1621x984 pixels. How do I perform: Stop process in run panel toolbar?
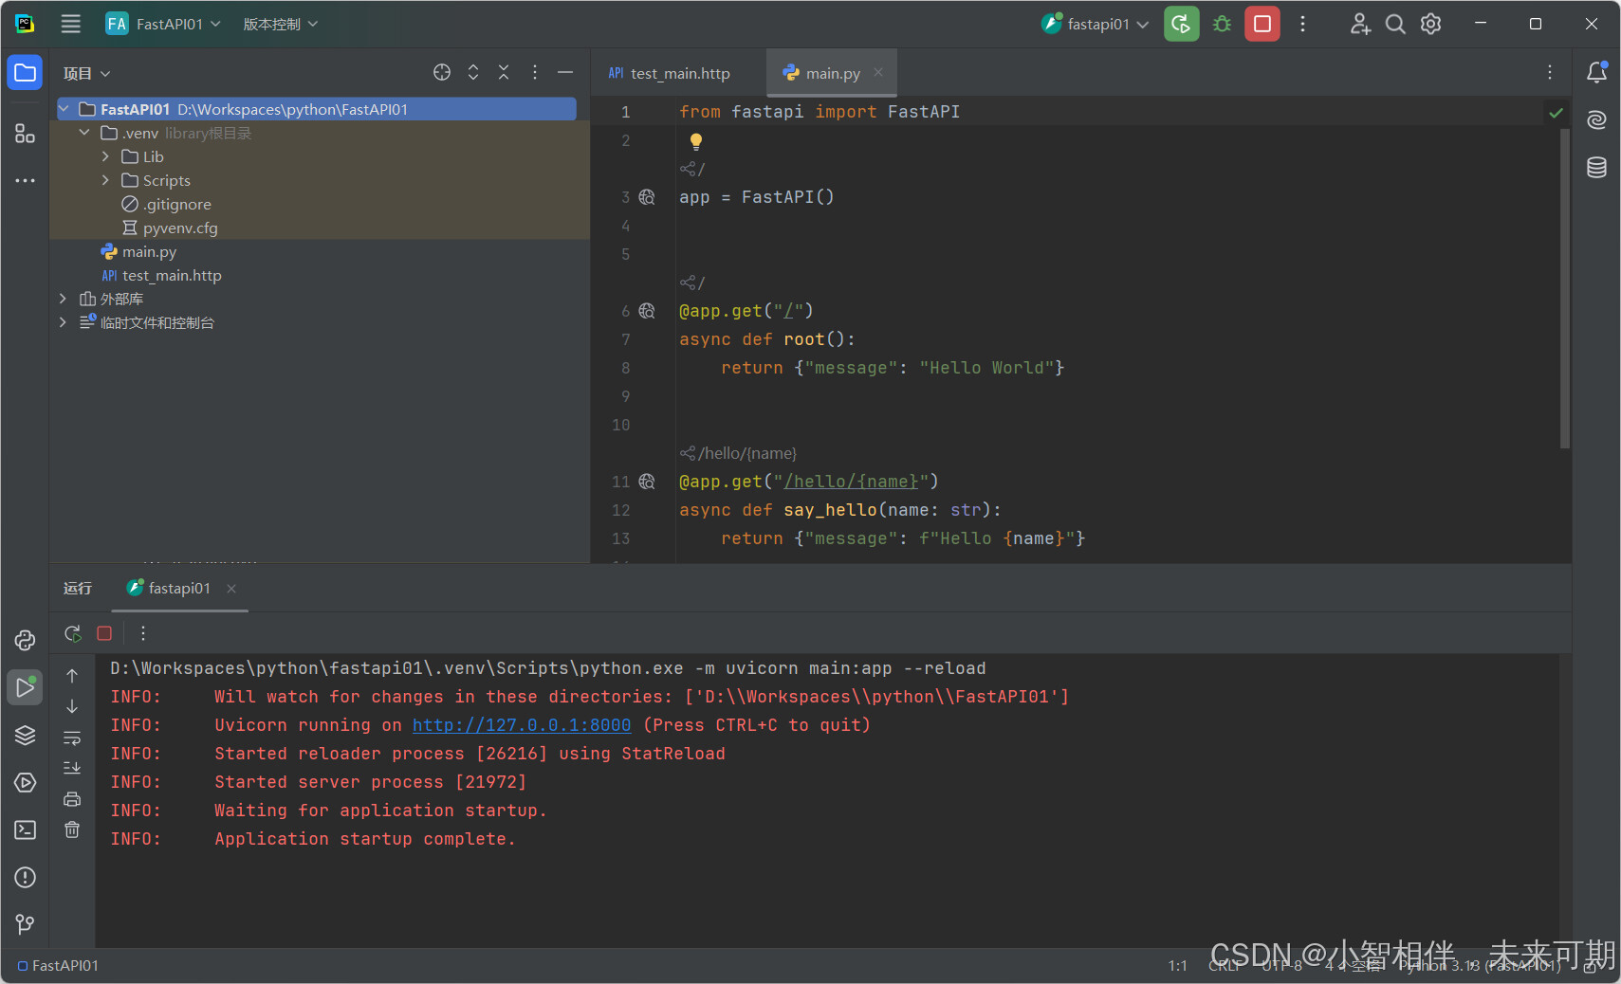105,633
